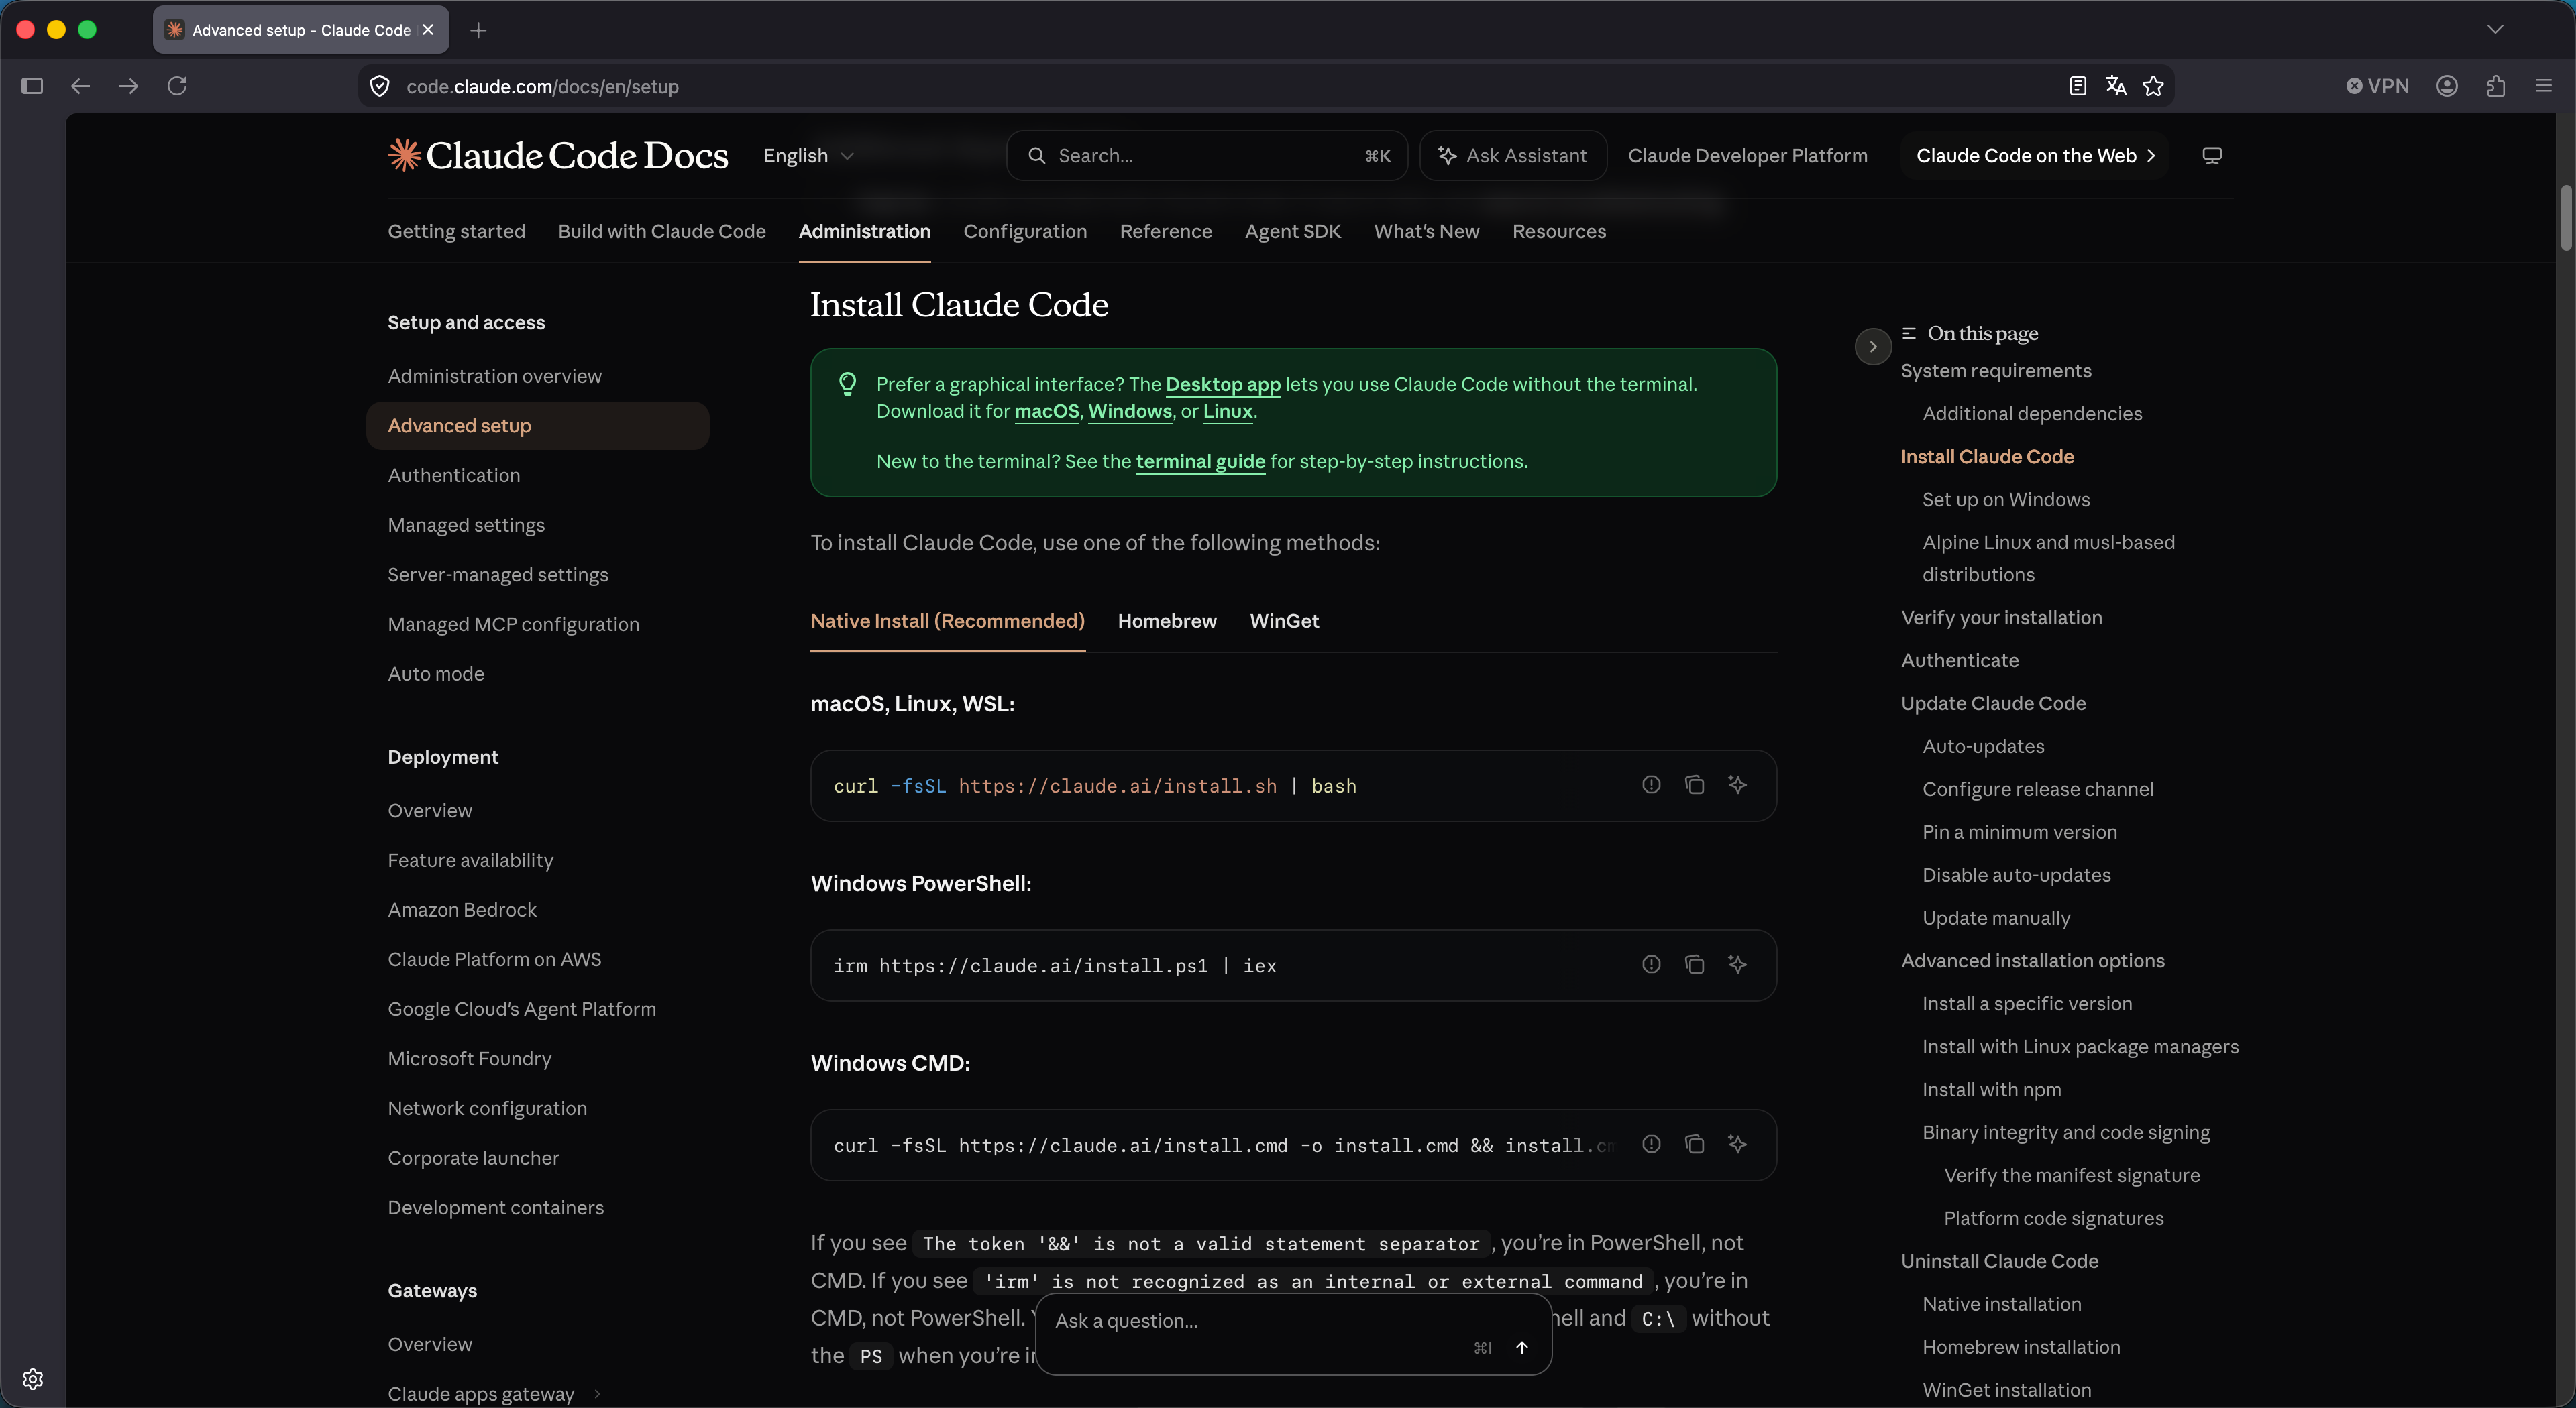Ask AI about the curl bash code block
The image size is (2576, 1408).
[x=1737, y=784]
